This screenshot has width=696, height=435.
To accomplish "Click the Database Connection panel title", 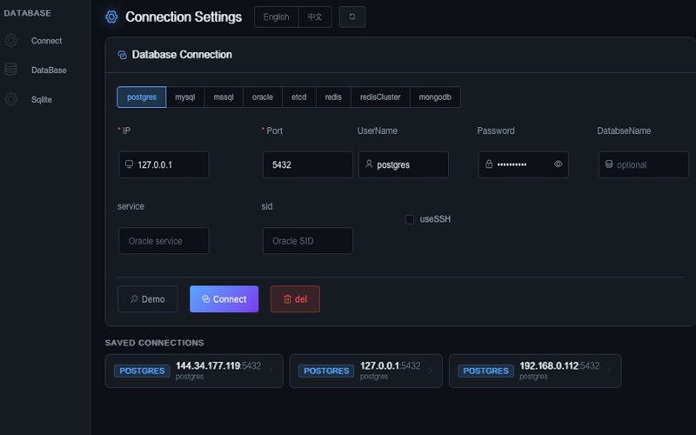I will (182, 55).
